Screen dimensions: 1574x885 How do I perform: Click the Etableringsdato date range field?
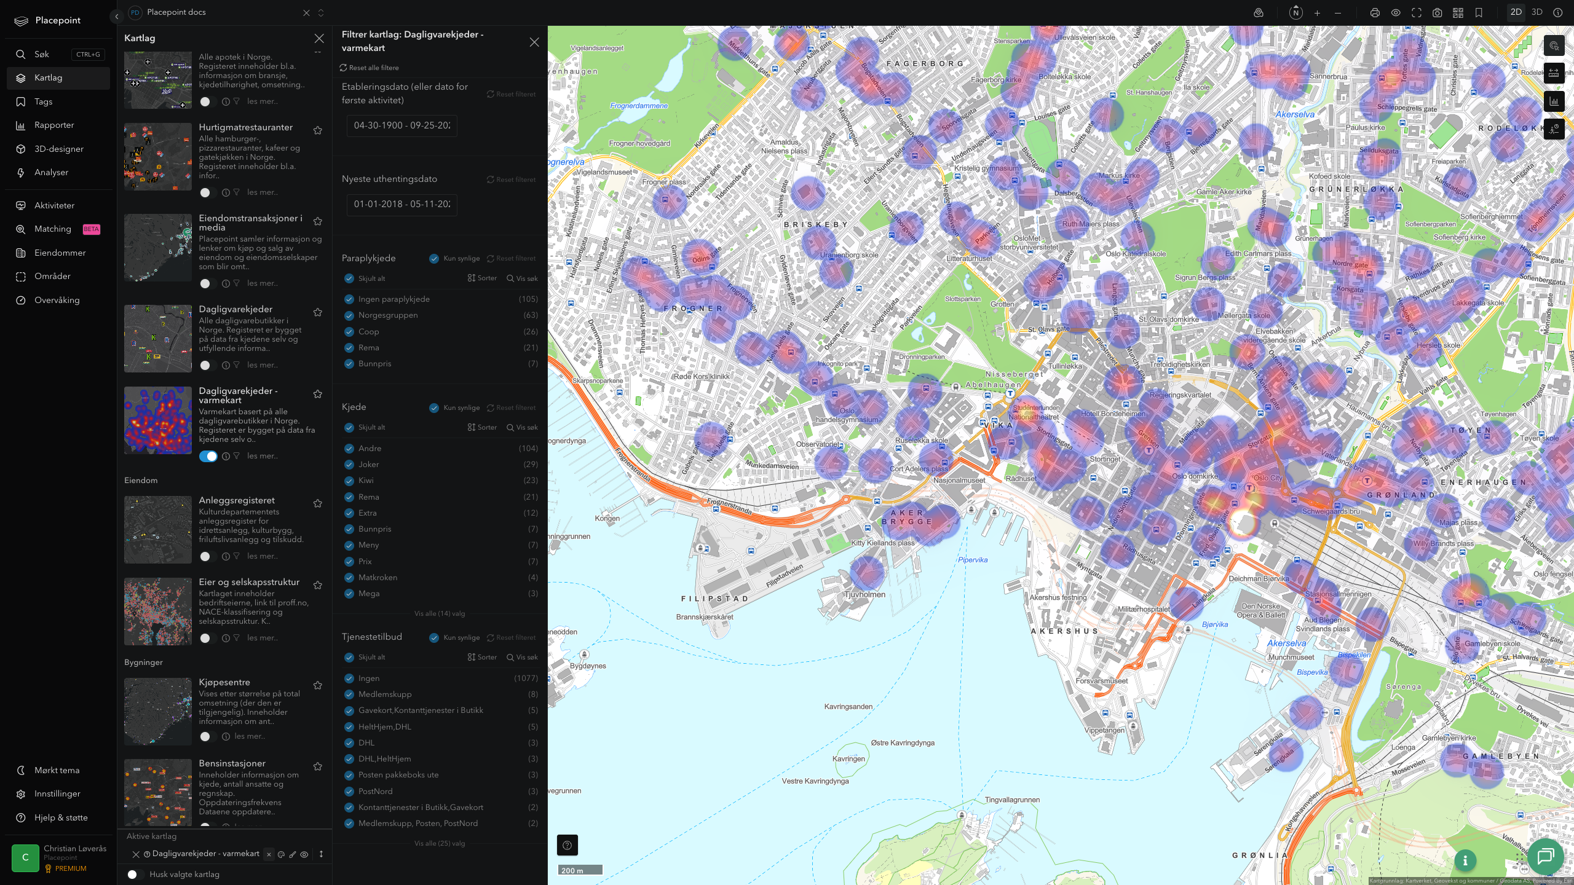(x=402, y=125)
